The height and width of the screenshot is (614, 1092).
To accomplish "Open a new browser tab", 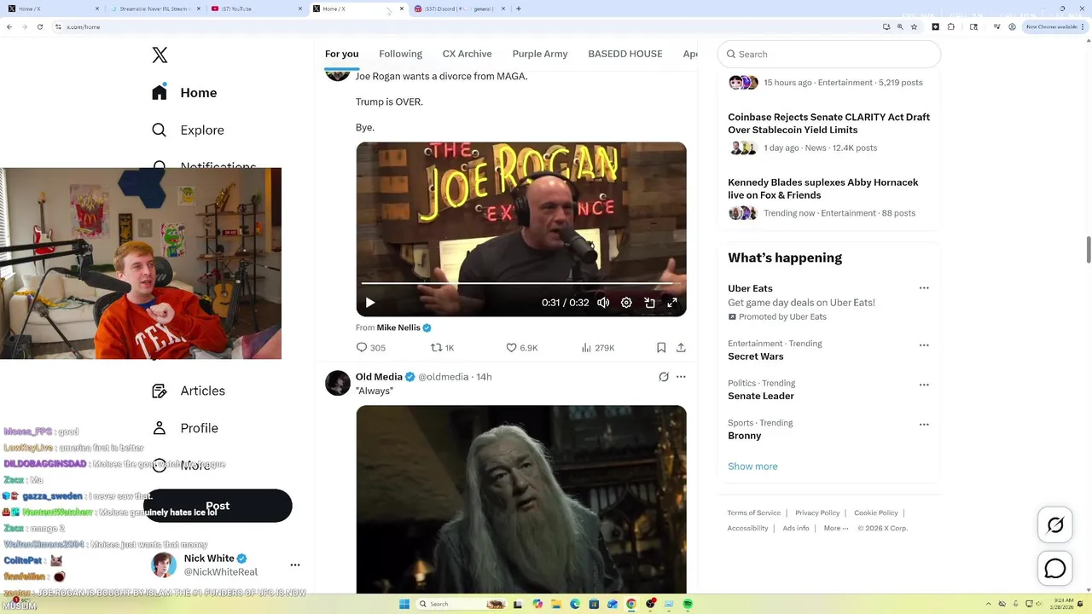I will (x=519, y=9).
